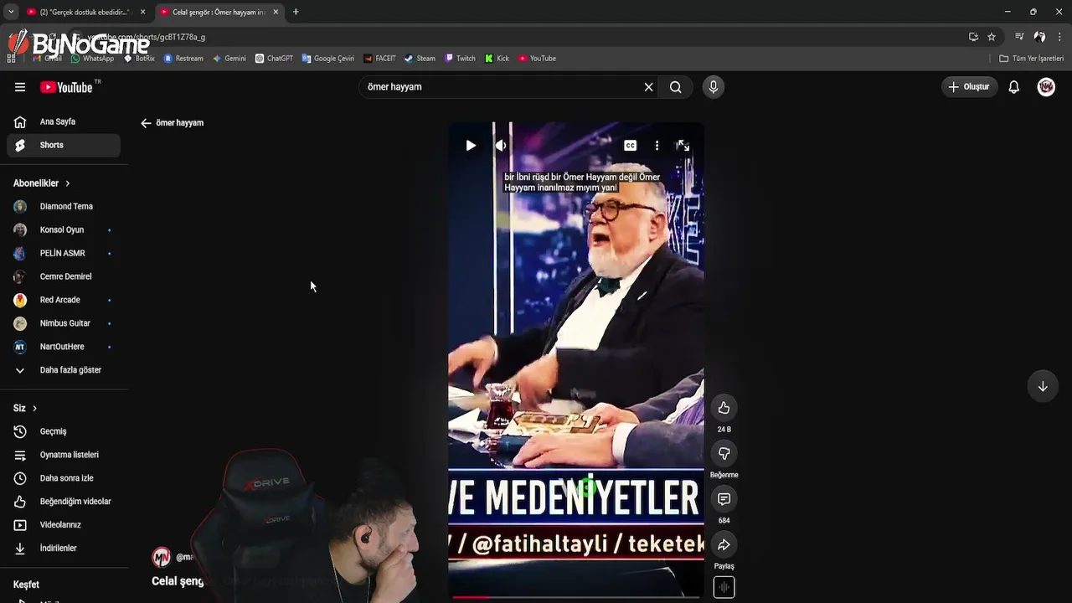
Task: Open the comments showing 684
Action: click(724, 499)
